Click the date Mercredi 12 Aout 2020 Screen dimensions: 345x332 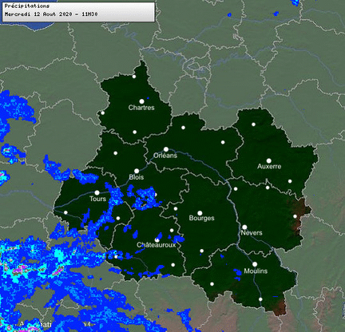pos(38,14)
